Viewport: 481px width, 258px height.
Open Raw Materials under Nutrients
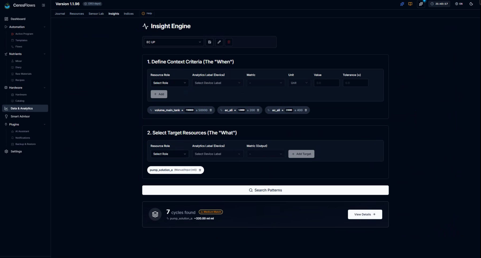tap(23, 74)
